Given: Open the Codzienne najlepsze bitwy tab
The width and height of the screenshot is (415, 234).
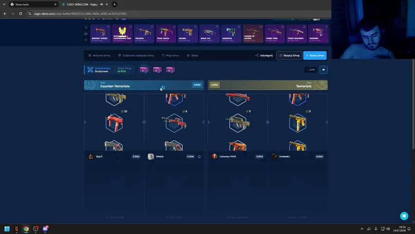Looking at the screenshot, I should (136, 56).
